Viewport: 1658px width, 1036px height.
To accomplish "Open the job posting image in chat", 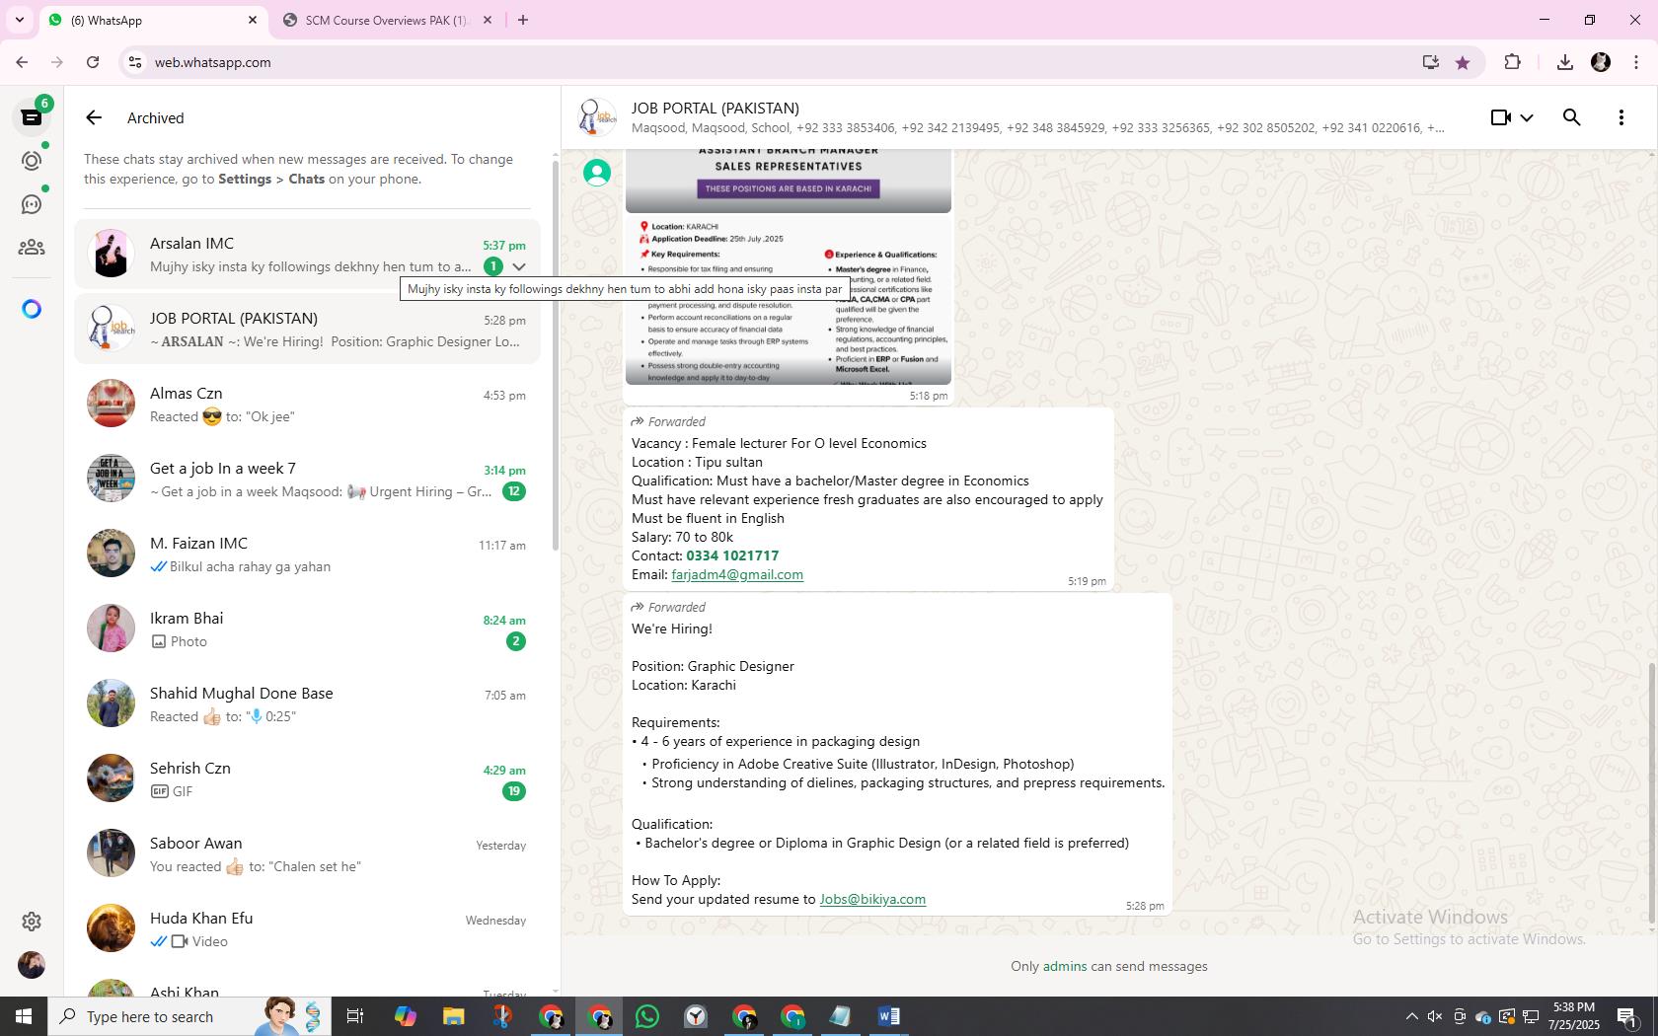I will pyautogui.click(x=789, y=266).
